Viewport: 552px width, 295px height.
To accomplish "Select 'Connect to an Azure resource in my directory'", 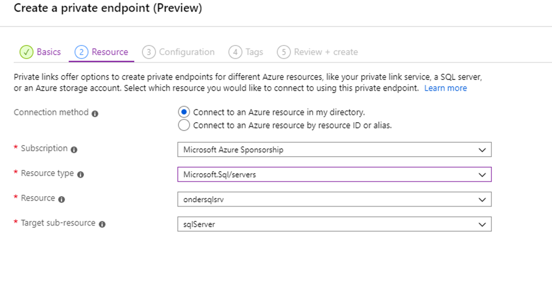I will point(184,112).
